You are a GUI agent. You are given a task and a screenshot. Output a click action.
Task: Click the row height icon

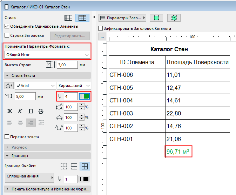point(51,65)
